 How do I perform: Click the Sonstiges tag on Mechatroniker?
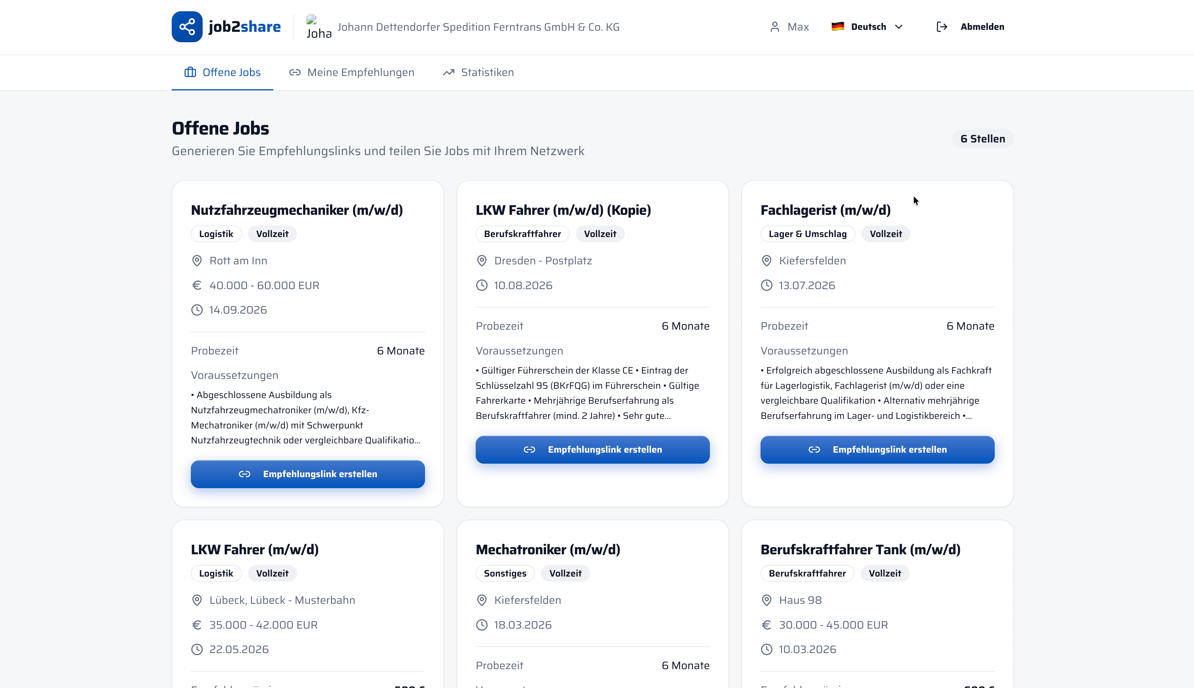pos(505,573)
